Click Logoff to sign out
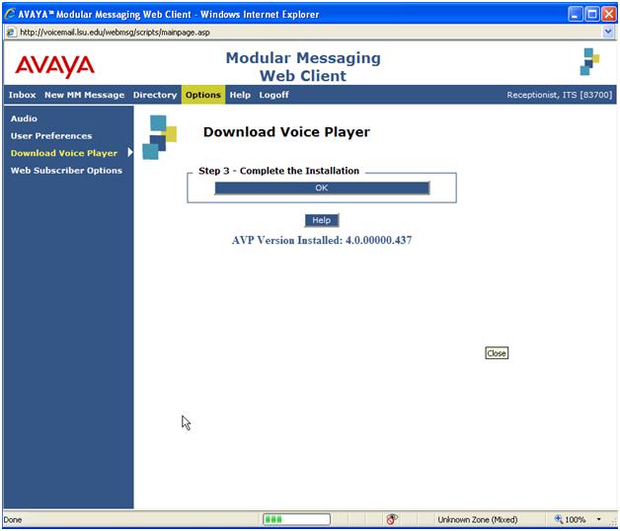 point(273,95)
